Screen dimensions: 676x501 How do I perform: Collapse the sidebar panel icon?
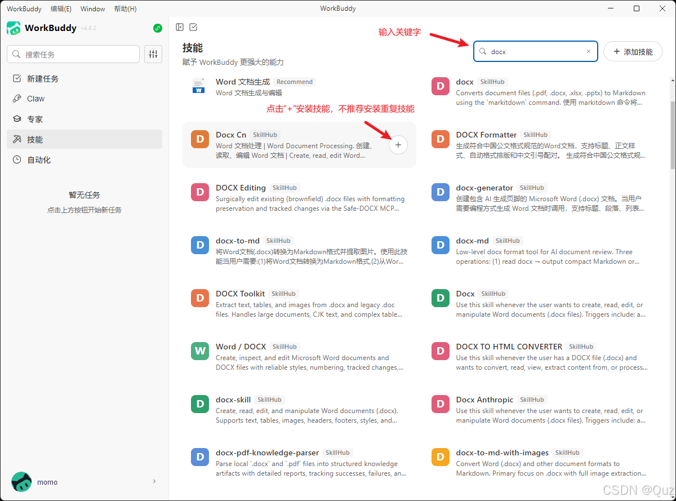[x=180, y=27]
